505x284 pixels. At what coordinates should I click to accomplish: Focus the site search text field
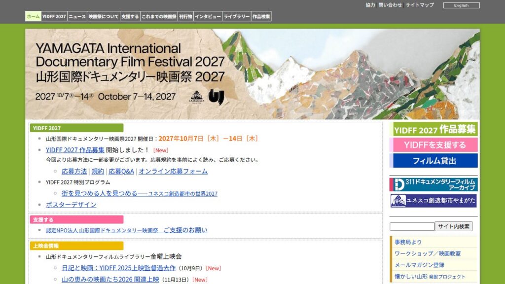point(412,227)
